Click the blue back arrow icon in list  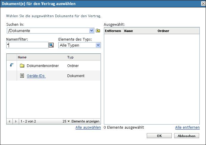12,65
